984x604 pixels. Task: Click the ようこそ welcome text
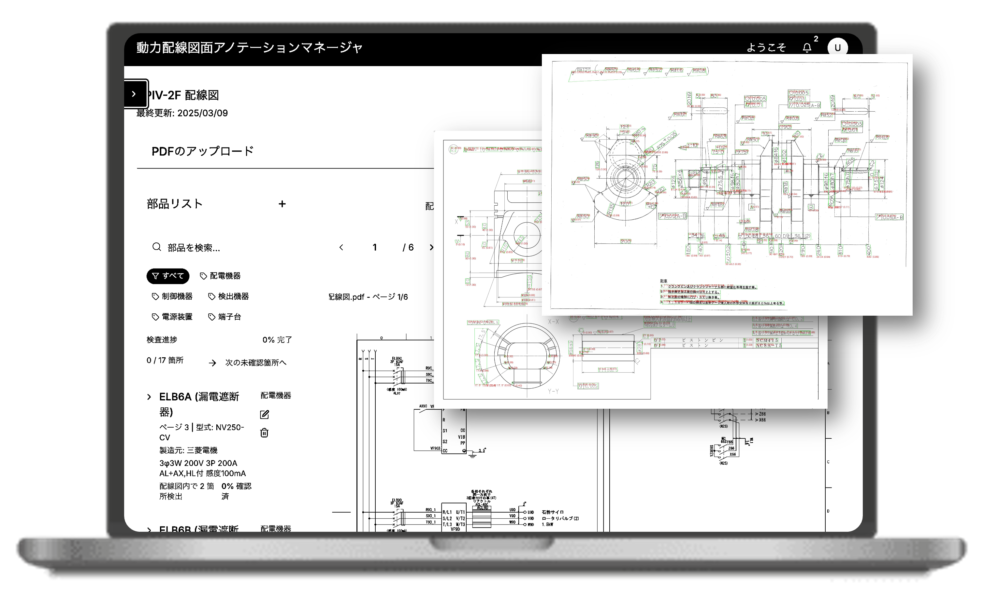point(766,48)
